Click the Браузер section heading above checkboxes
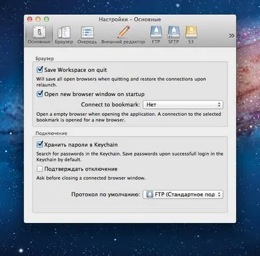The height and width of the screenshot is (256, 260). click(x=45, y=58)
